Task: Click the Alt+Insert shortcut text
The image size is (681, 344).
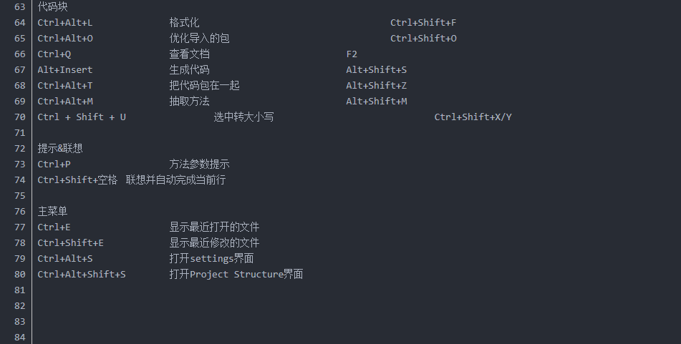Action: point(65,70)
